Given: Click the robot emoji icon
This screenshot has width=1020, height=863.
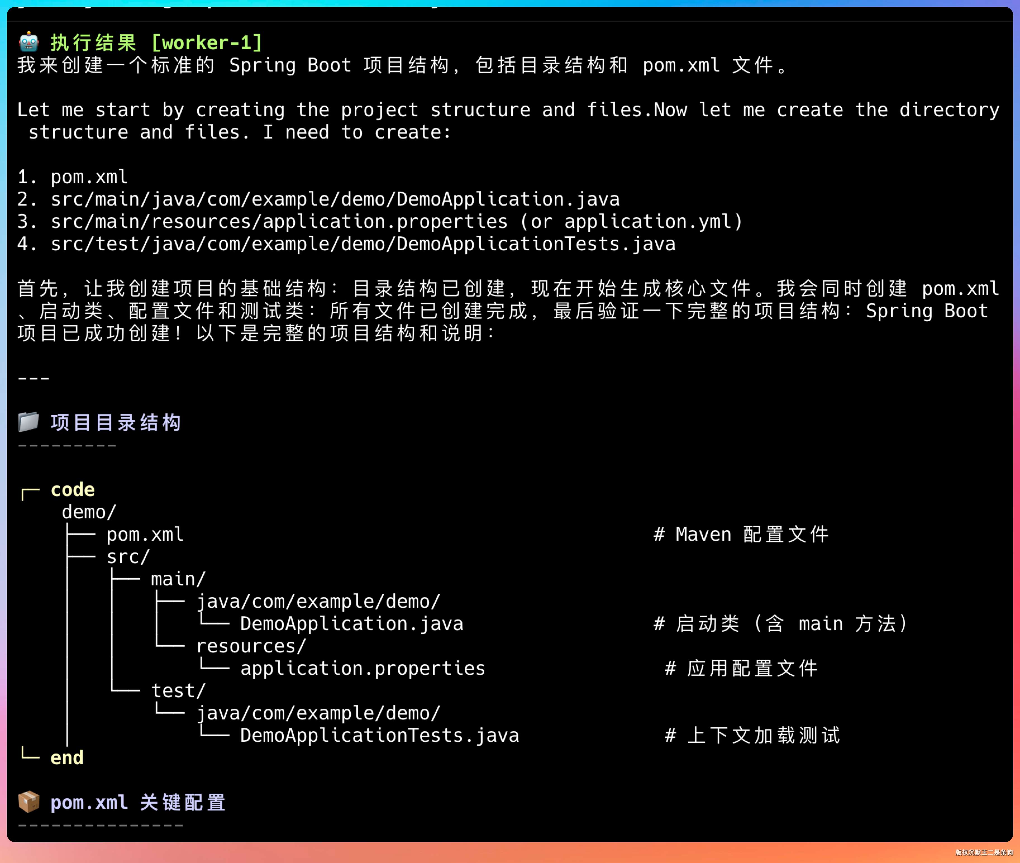Looking at the screenshot, I should point(28,42).
